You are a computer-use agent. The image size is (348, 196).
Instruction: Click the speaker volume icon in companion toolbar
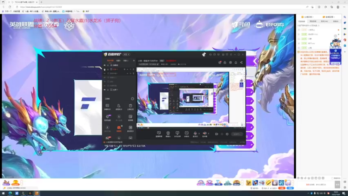click(204, 134)
